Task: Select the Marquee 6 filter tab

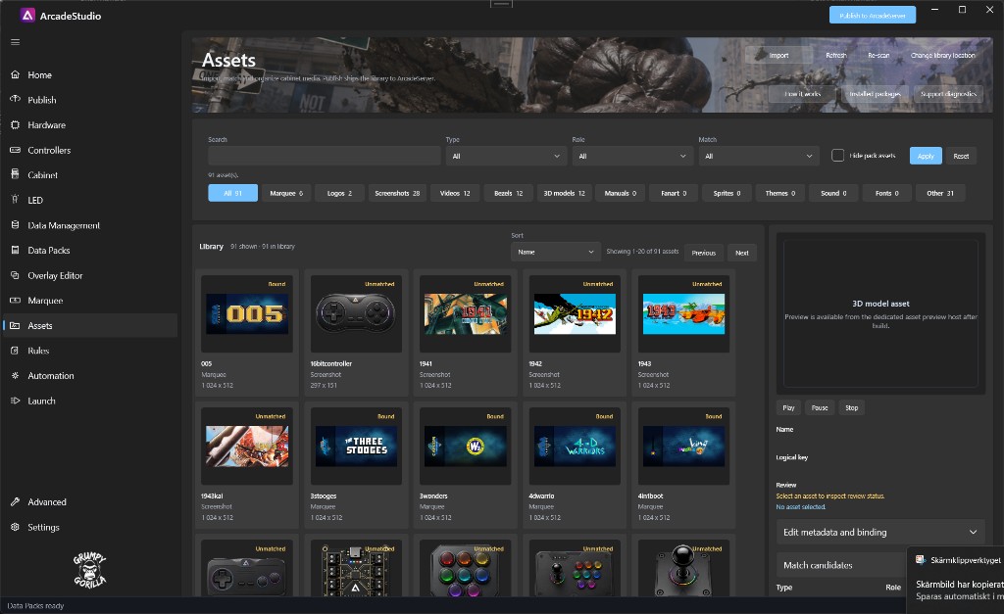Action: [x=286, y=193]
